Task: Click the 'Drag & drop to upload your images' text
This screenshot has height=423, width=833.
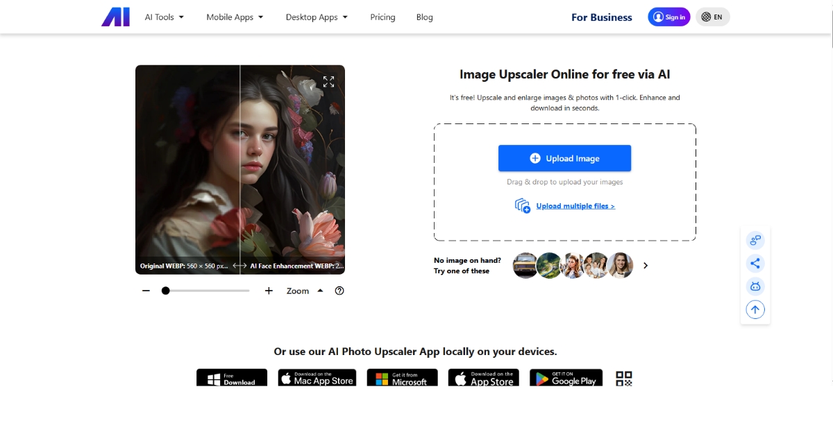Action: (565, 182)
